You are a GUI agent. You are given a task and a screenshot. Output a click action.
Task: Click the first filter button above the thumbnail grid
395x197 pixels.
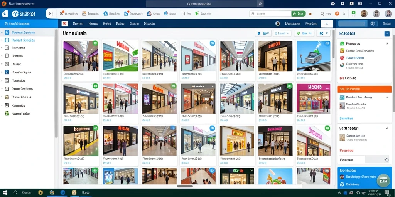point(263,33)
